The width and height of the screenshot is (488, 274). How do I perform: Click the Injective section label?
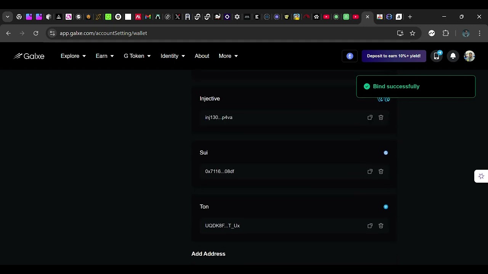pos(210,99)
